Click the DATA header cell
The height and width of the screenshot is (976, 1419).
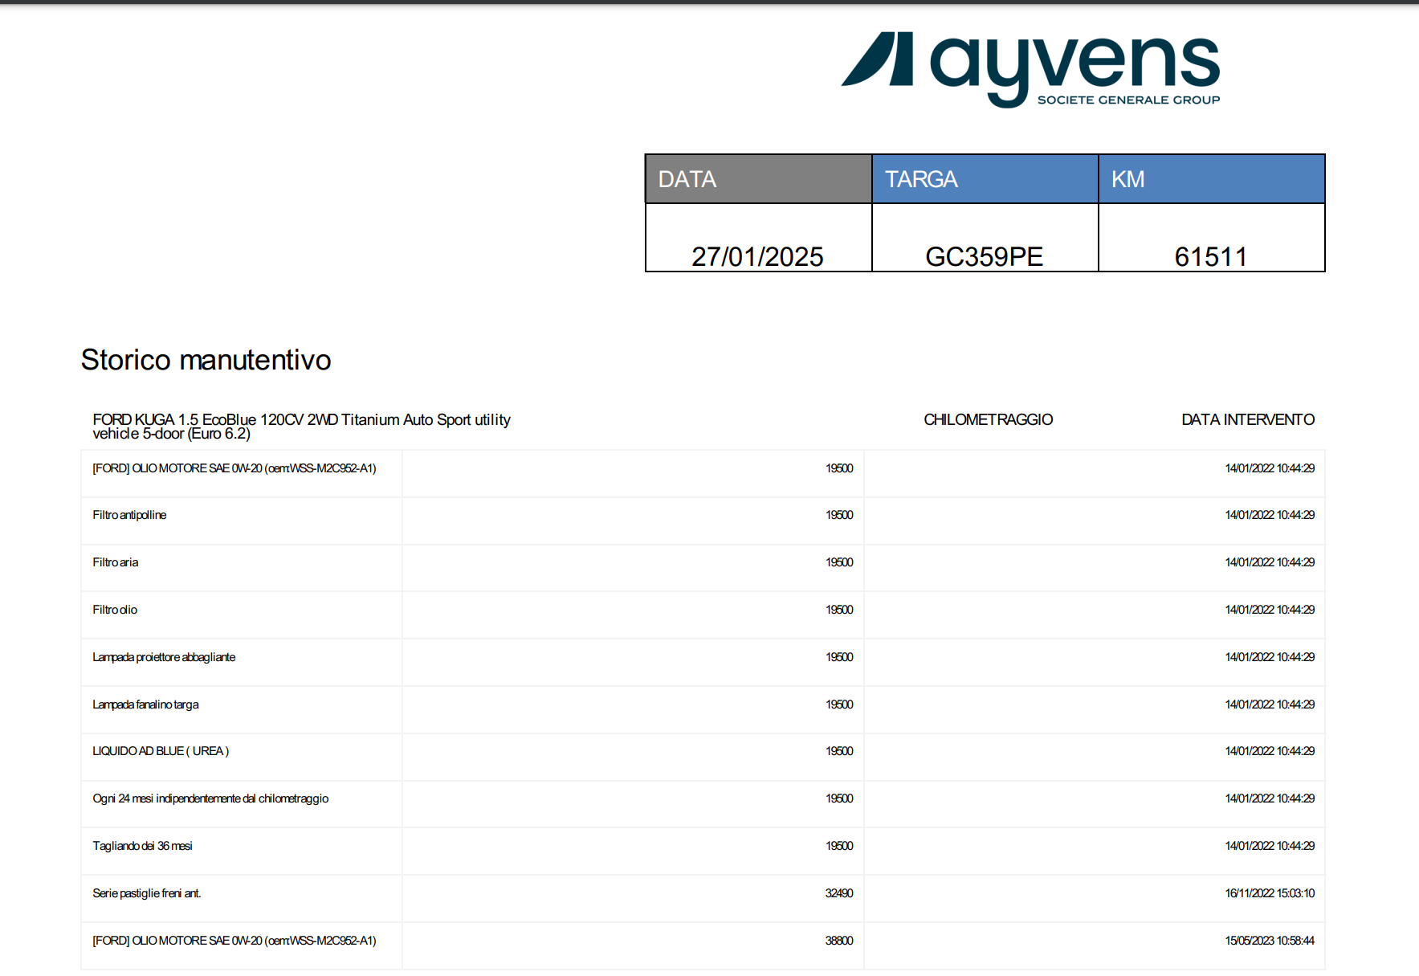(x=759, y=179)
